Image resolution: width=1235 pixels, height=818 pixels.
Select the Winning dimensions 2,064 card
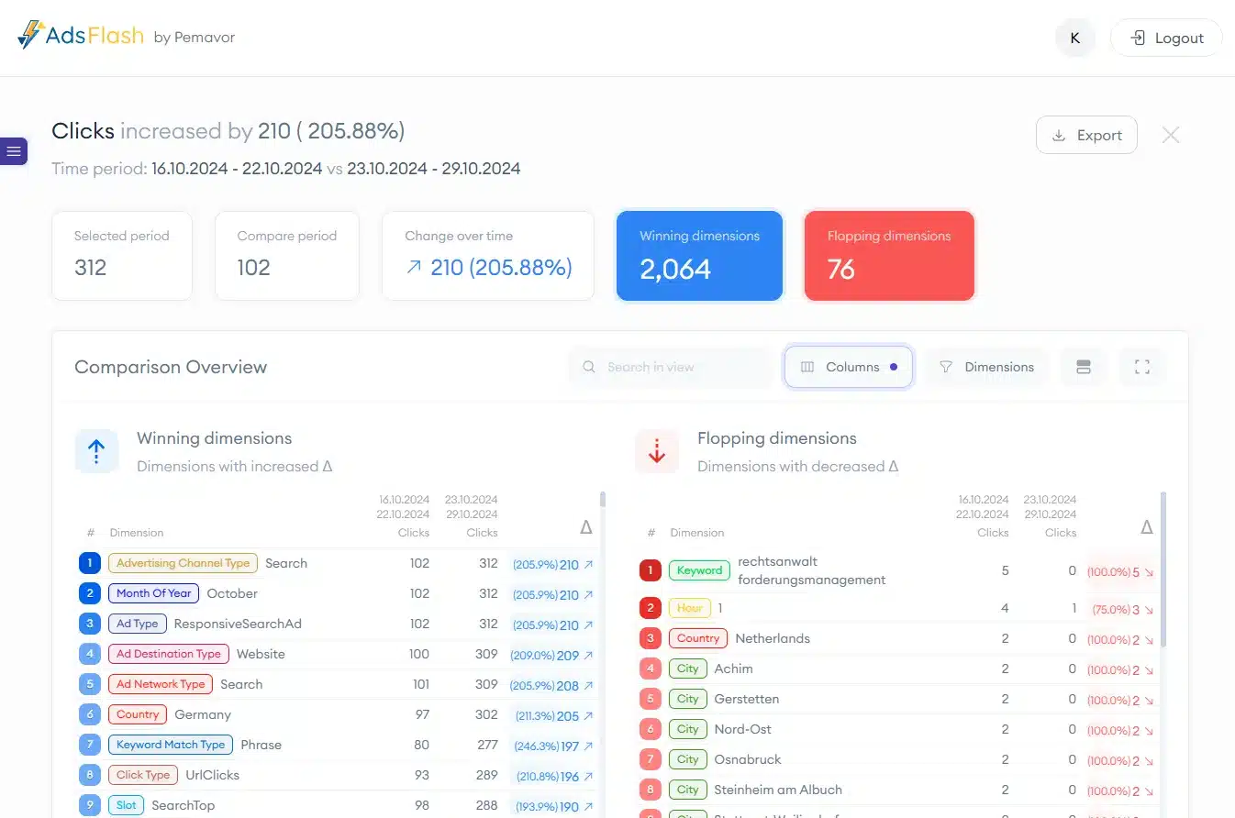[699, 256]
